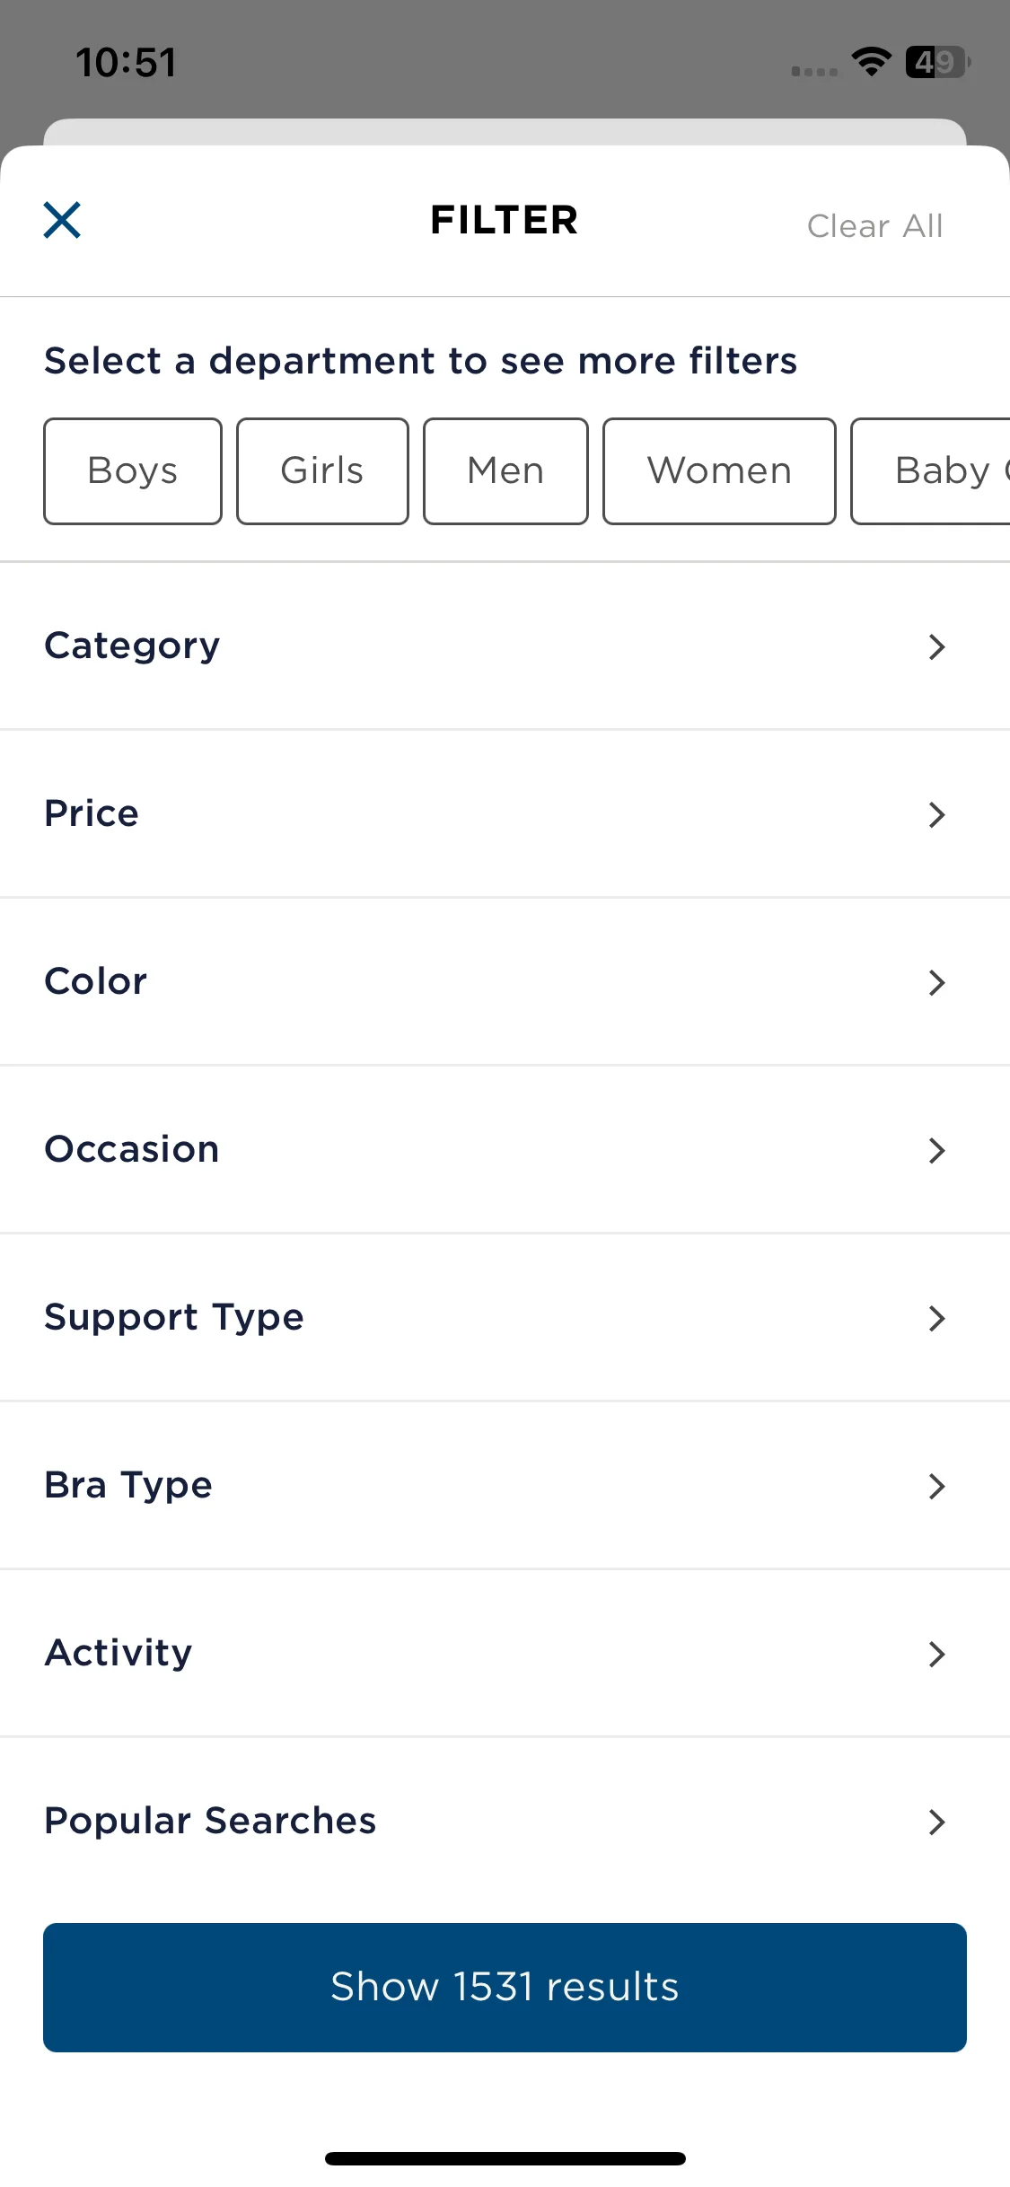Open the Popular Searches filter

(x=505, y=1821)
